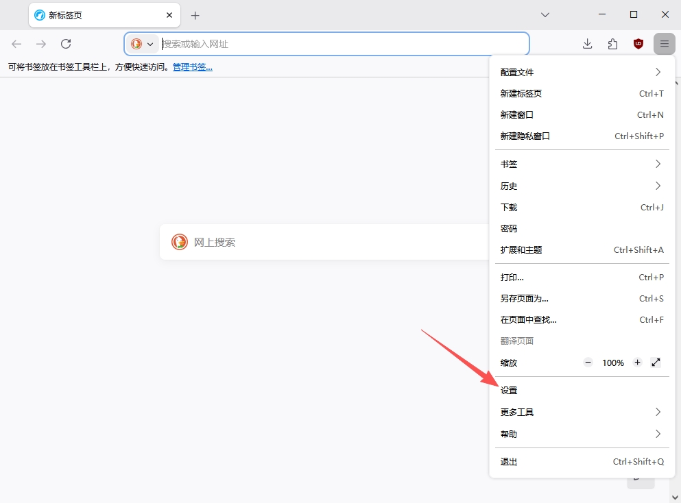Close the hamburger application menu button
The height and width of the screenshot is (503, 681).
664,44
